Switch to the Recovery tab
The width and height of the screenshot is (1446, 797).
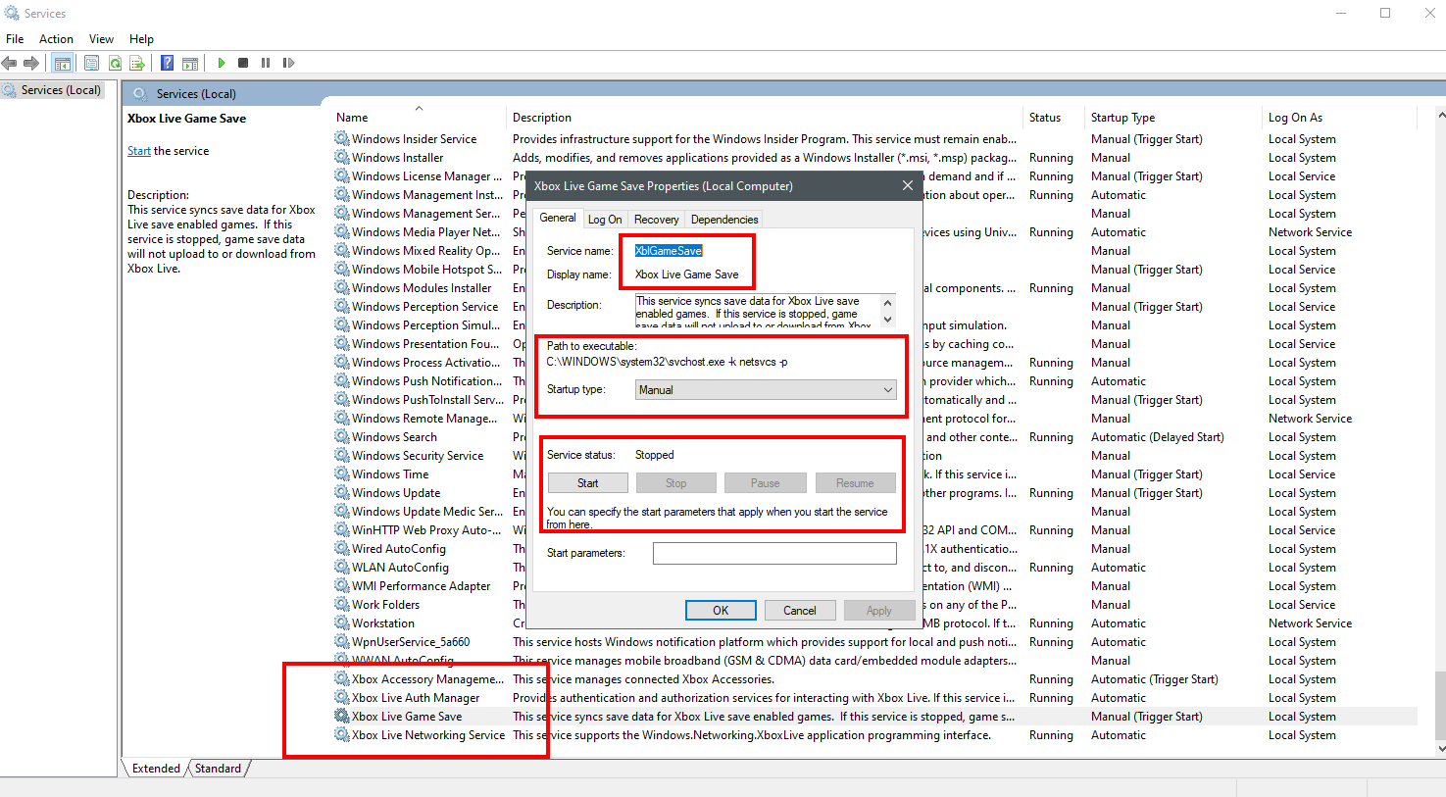pos(656,220)
